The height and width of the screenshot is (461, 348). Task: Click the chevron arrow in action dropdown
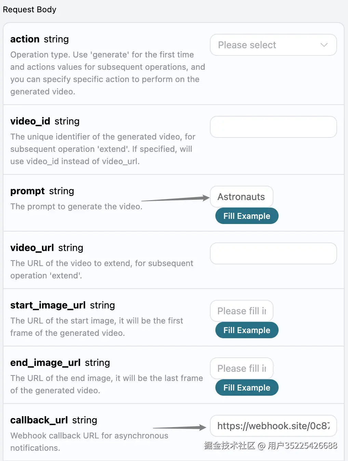pyautogui.click(x=324, y=45)
